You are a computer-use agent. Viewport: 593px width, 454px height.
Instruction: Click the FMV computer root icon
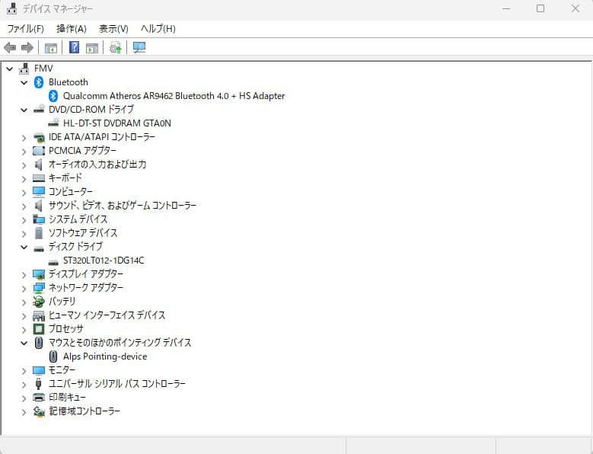24,69
